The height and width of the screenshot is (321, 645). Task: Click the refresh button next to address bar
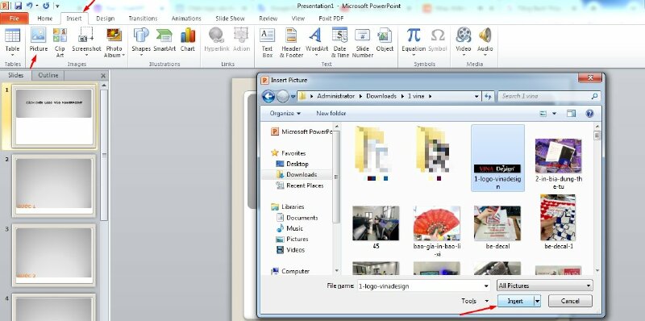point(488,96)
